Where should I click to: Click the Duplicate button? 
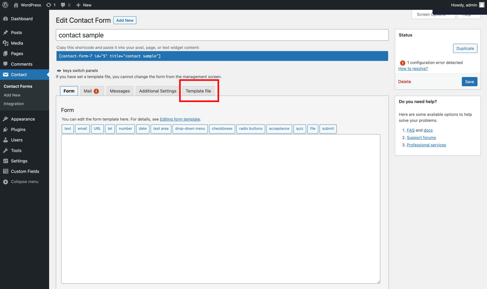[465, 48]
